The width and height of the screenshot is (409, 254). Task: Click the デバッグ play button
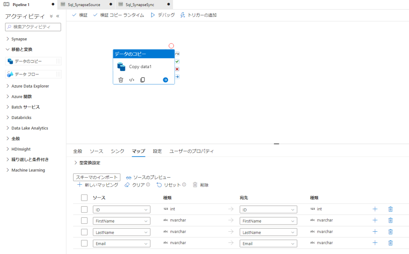point(163,15)
